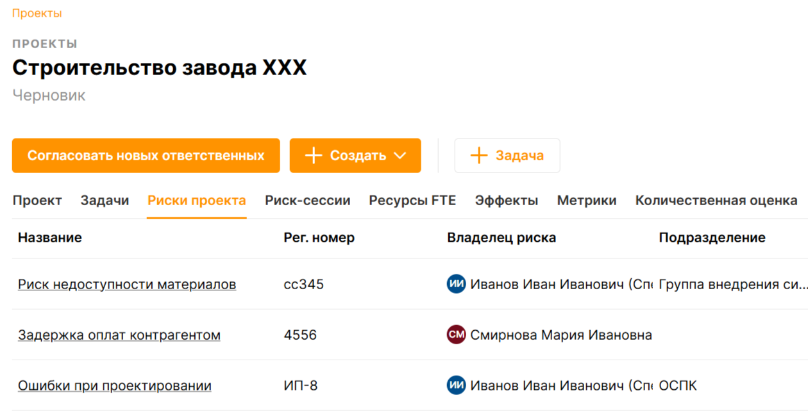Click the plus icon on Задача button
808x418 pixels.
pos(479,156)
